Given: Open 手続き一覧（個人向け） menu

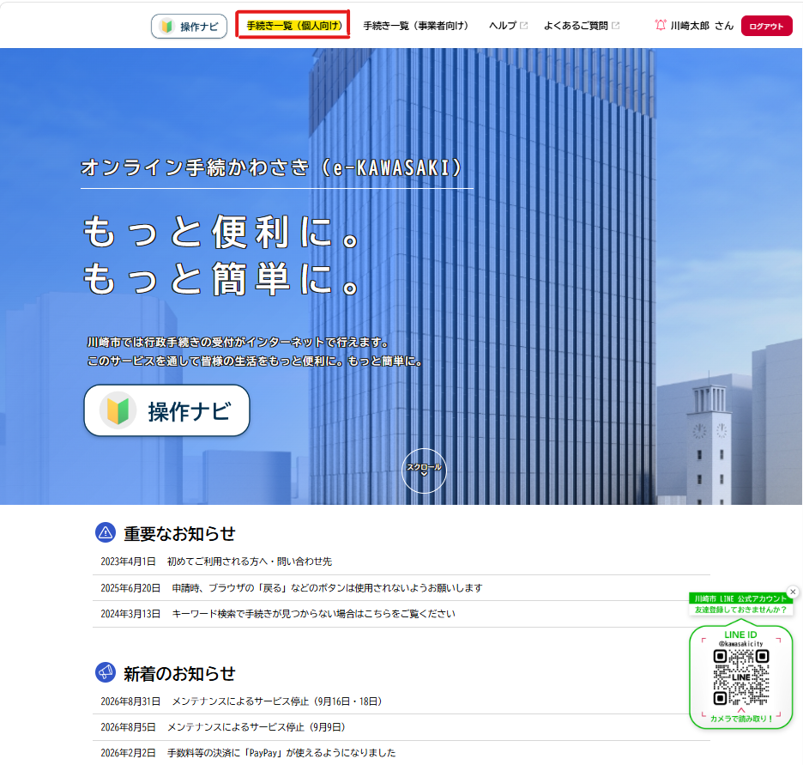Looking at the screenshot, I should 294,26.
